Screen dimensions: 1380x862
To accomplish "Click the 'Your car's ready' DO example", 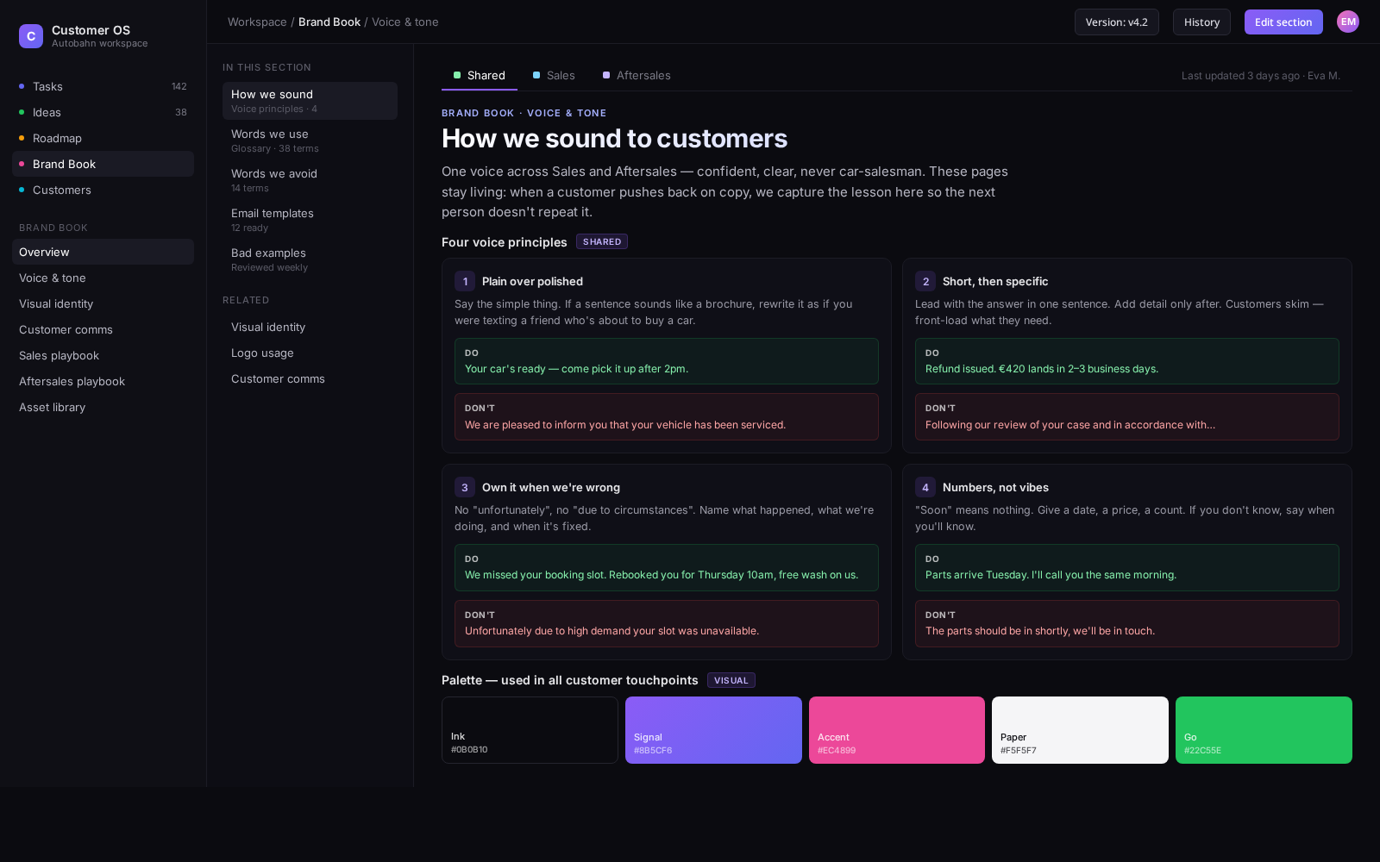I will point(667,361).
